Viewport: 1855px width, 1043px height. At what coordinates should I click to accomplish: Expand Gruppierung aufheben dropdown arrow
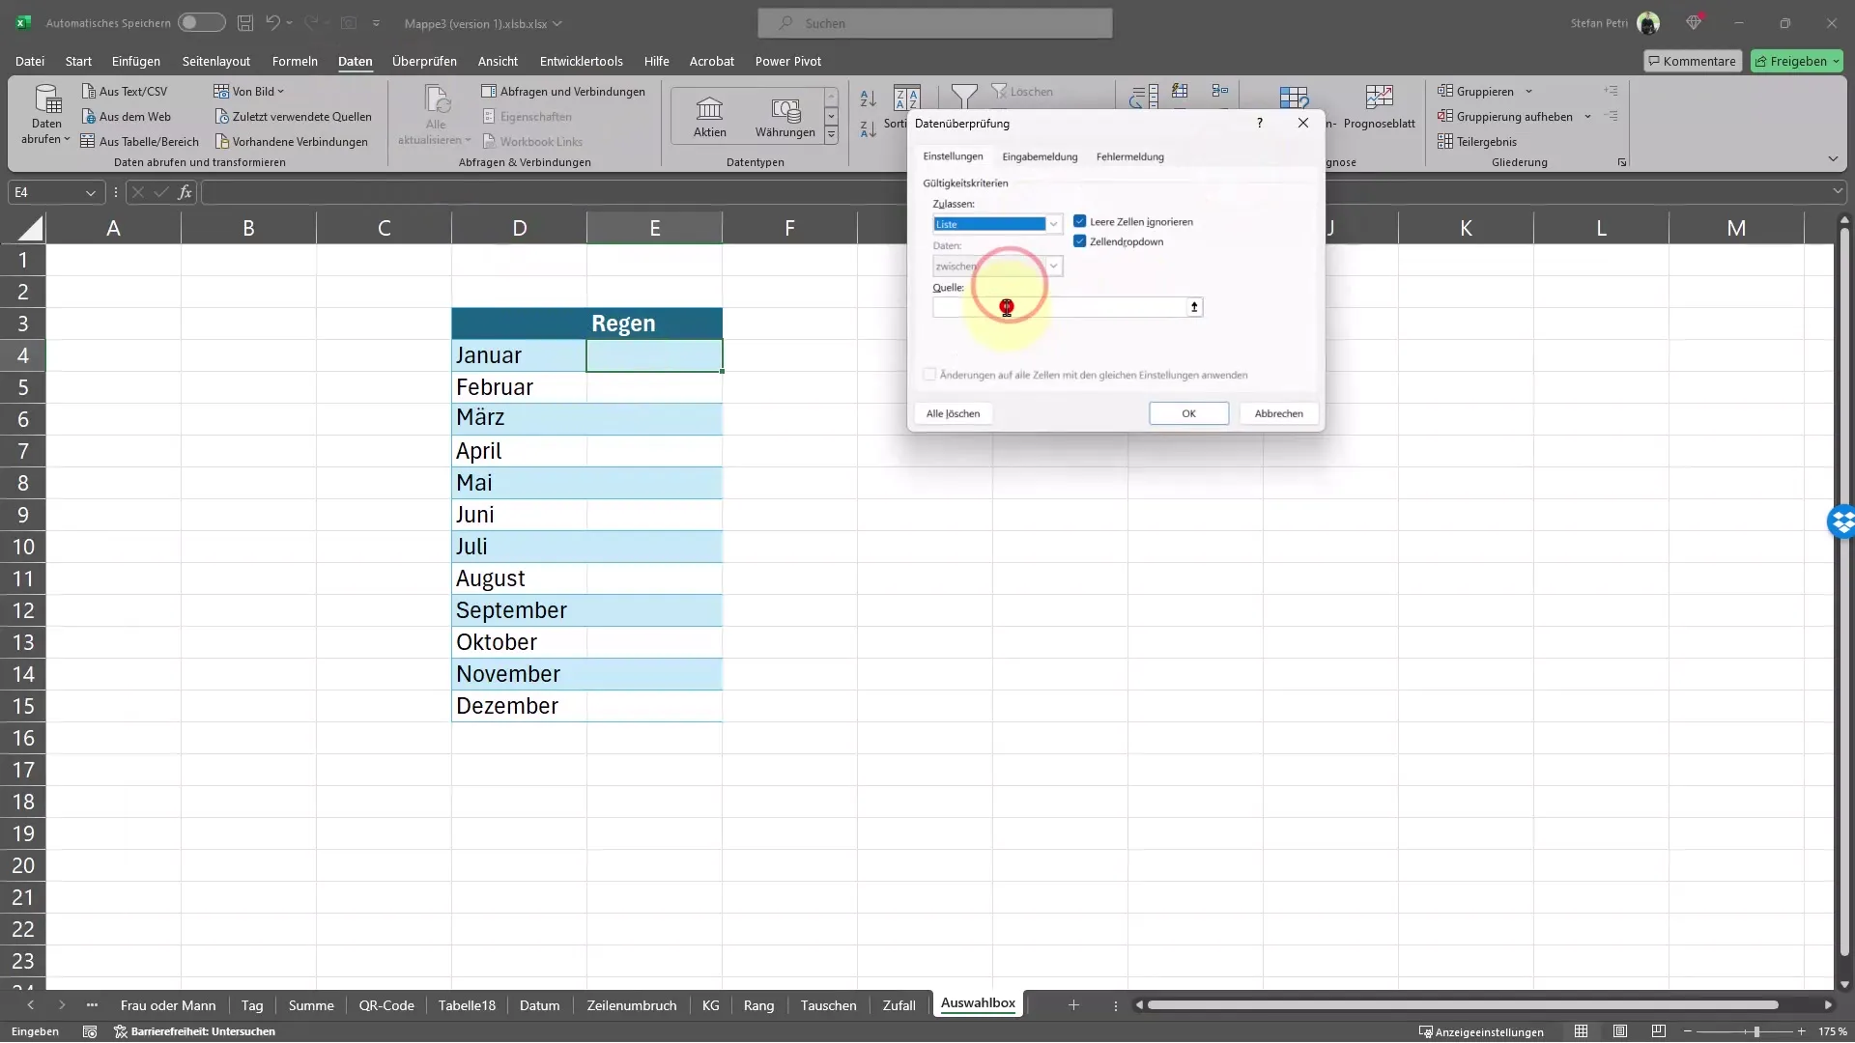pyautogui.click(x=1587, y=117)
